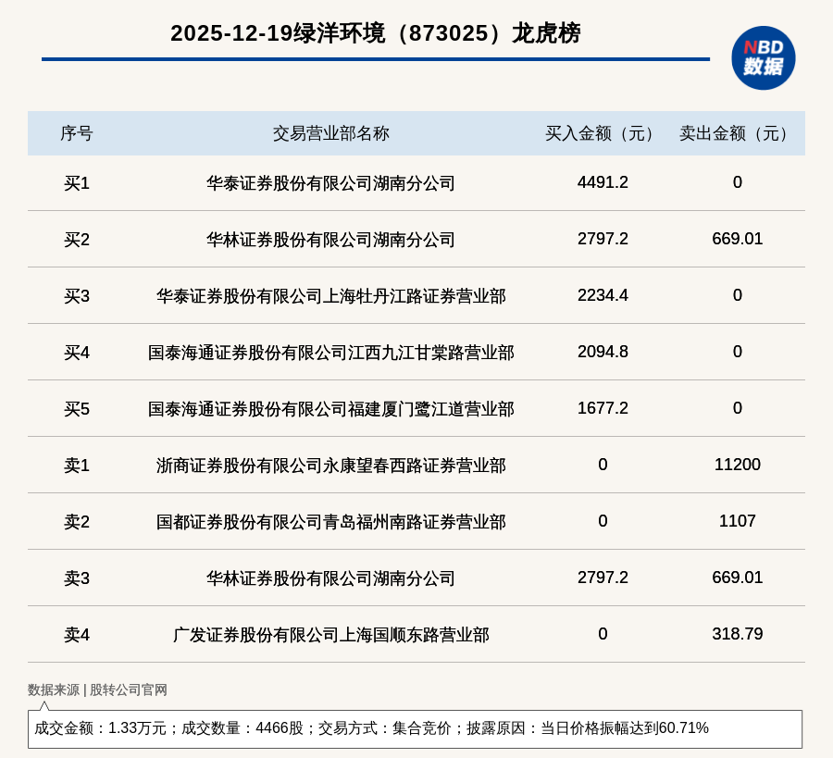The height and width of the screenshot is (758, 833).
Task: Click the 交易营业部名称 column header
Action: [330, 133]
